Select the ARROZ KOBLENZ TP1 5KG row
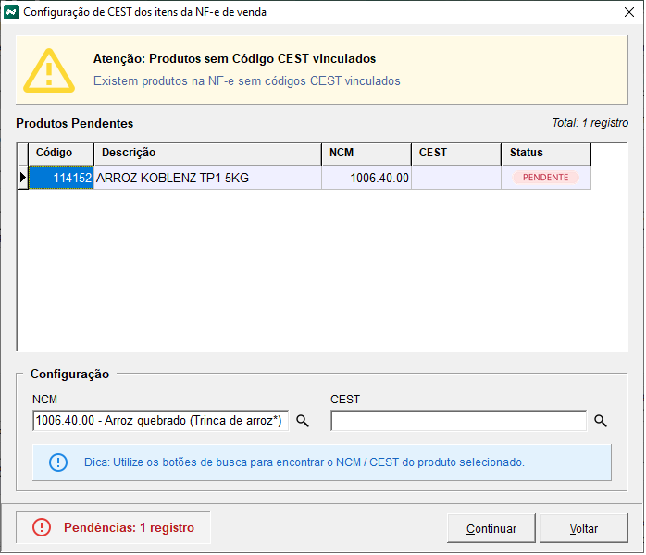 click(207, 178)
